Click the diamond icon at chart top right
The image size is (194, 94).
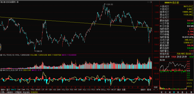tap(148, 2)
